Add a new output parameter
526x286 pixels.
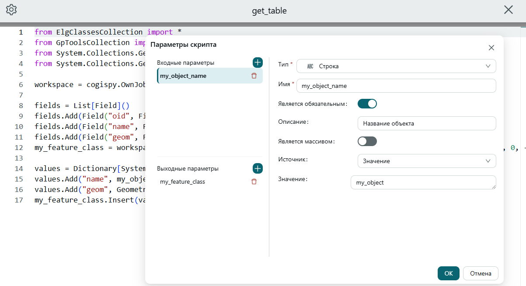[x=258, y=168]
